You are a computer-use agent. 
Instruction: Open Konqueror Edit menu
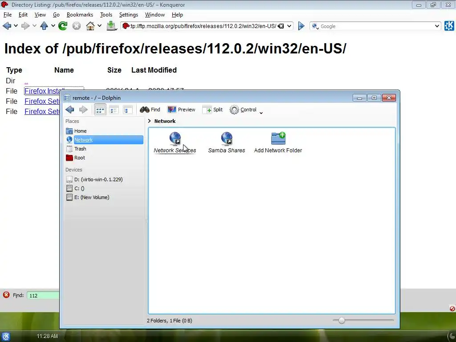(23, 15)
